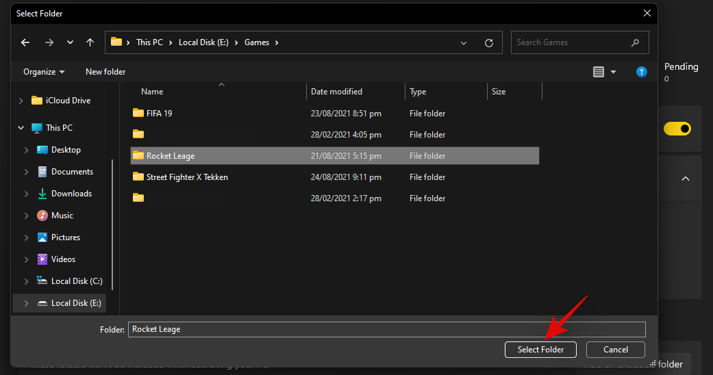
Task: Open the Downloads folder in sidebar
Action: tap(71, 194)
